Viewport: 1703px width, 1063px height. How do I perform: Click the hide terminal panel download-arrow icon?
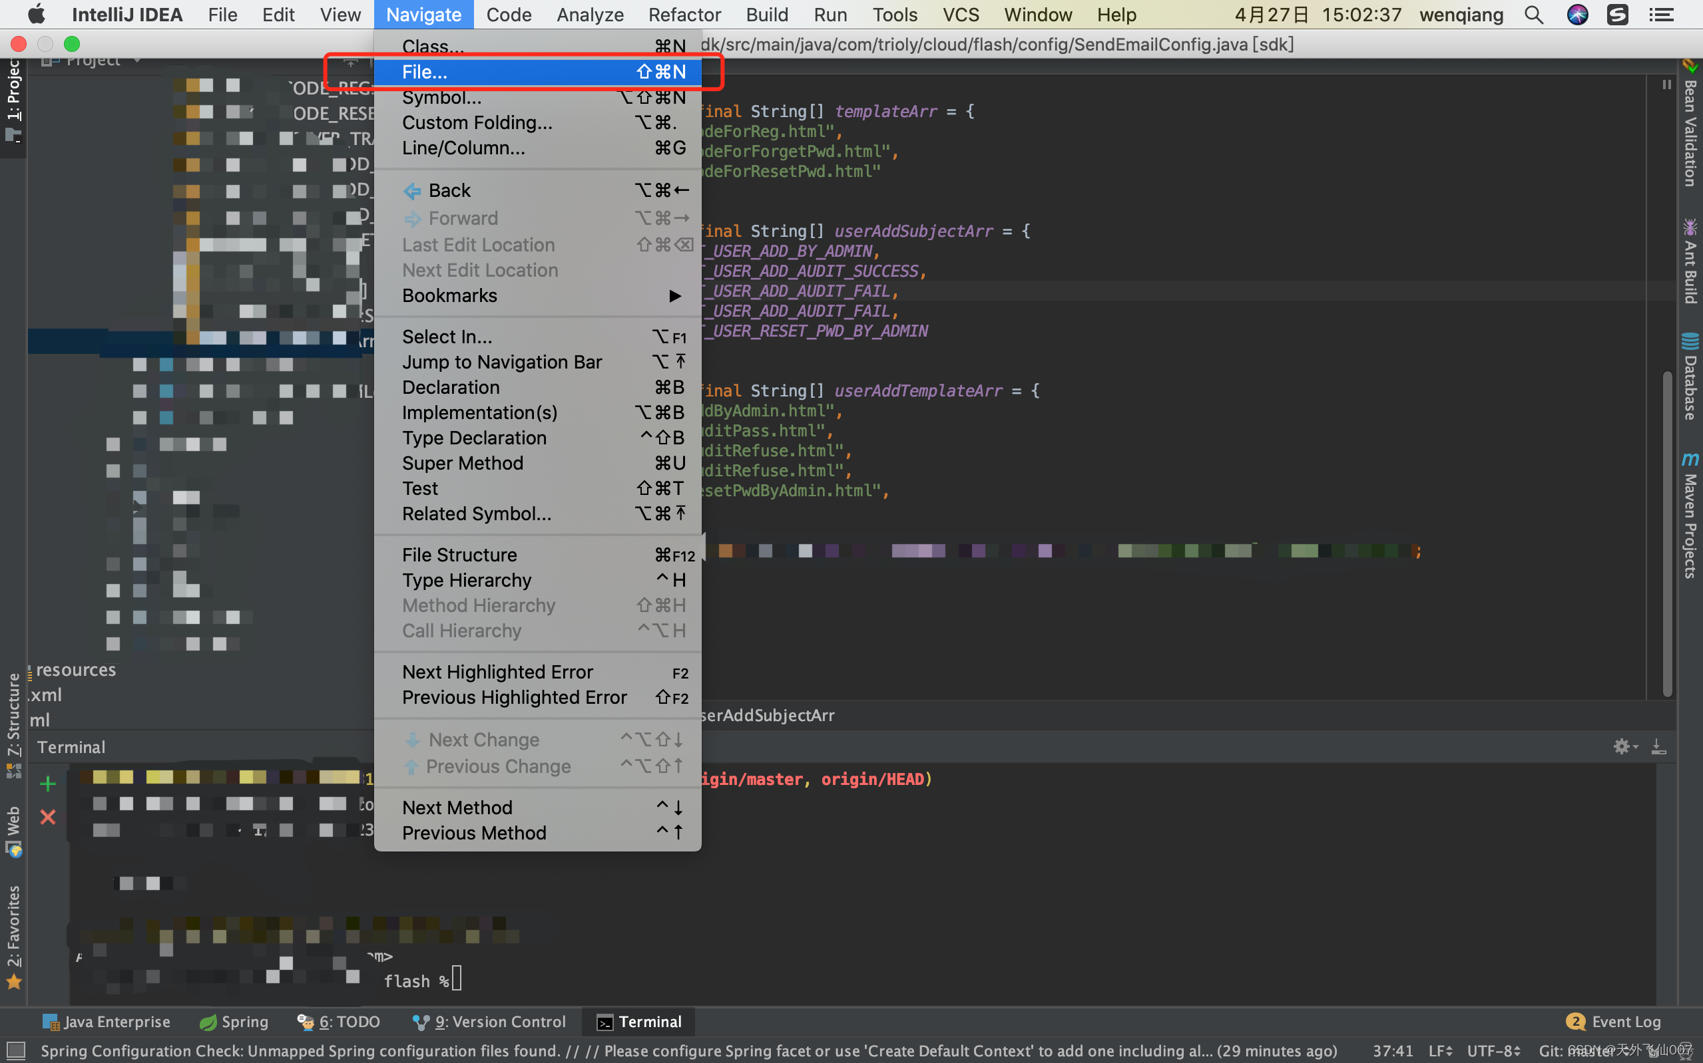click(x=1658, y=746)
